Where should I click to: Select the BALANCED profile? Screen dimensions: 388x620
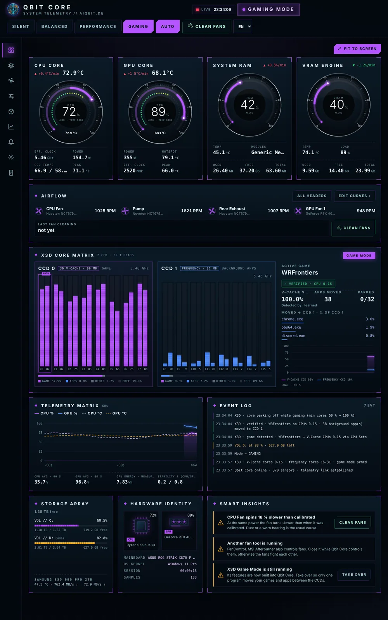pos(54,26)
